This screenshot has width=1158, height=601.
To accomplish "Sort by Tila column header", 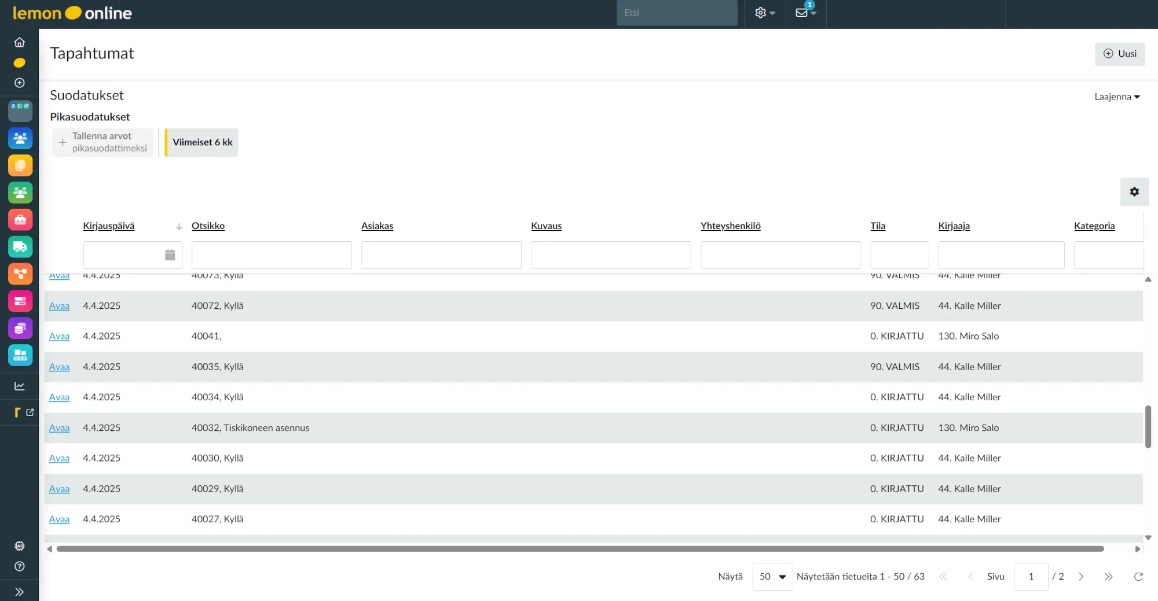I will [x=877, y=226].
